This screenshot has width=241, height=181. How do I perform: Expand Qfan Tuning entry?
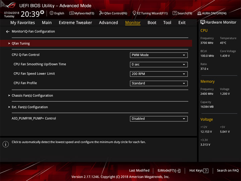pos(96,43)
